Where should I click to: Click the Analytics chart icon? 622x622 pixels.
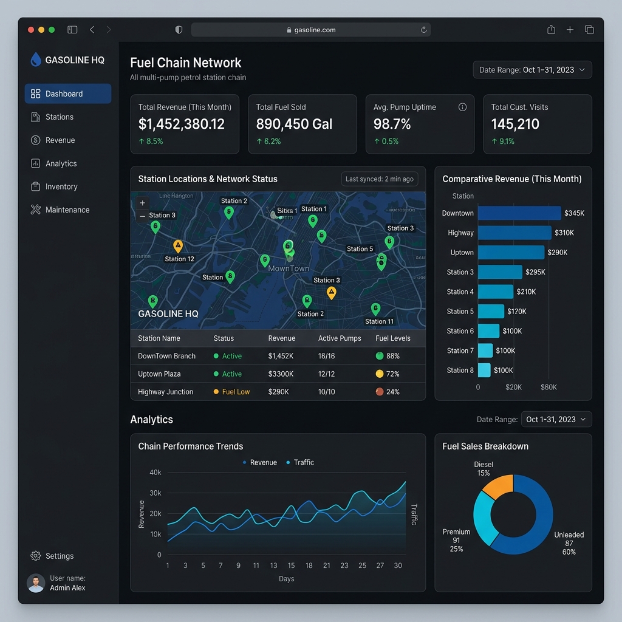tap(36, 163)
